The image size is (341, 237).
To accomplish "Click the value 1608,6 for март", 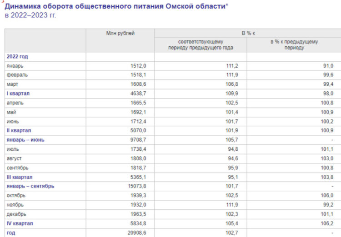I will tap(138, 84).
